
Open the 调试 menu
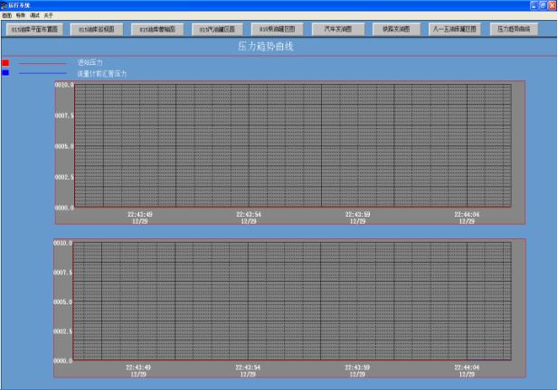(34, 15)
